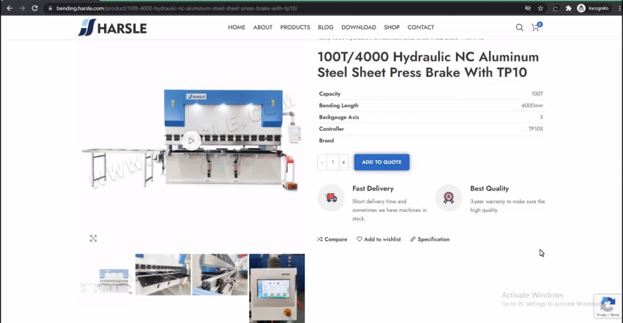Viewport: 623px width, 323px height.
Task: Select the controller screen thumbnail
Action: (x=277, y=288)
